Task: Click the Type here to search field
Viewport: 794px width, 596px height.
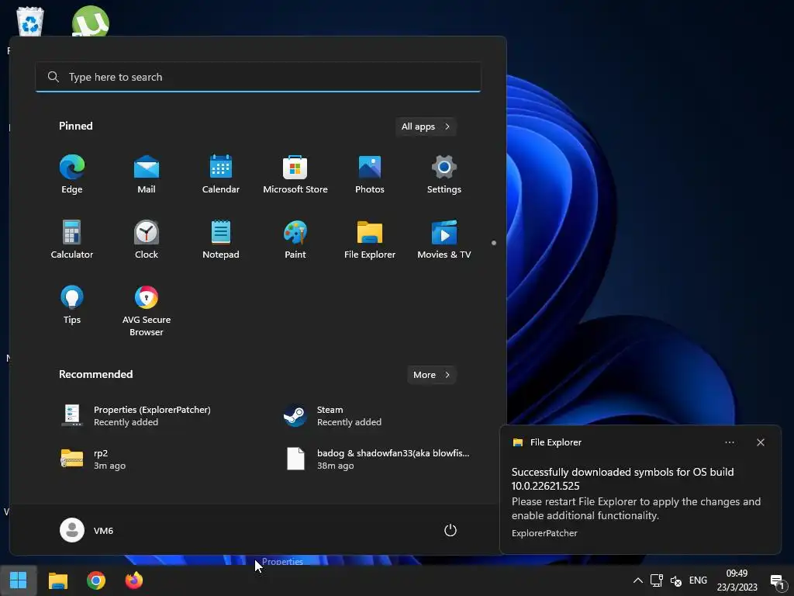Action: coord(258,77)
